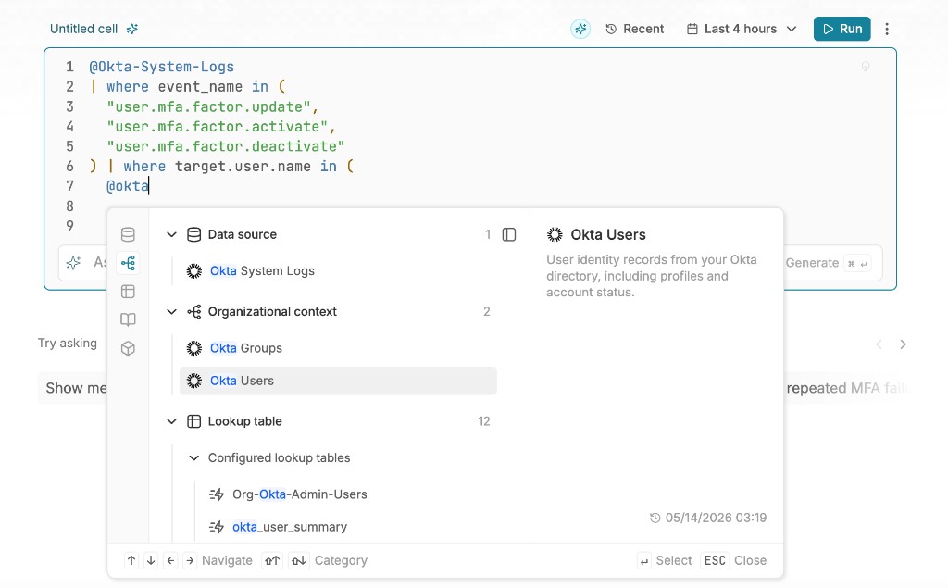Image resolution: width=948 pixels, height=588 pixels.
Task: Collapse the Lookup table section
Action: tap(171, 421)
